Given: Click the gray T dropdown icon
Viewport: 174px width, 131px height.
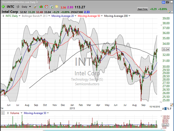Looking at the screenshot, I should coord(167,2).
